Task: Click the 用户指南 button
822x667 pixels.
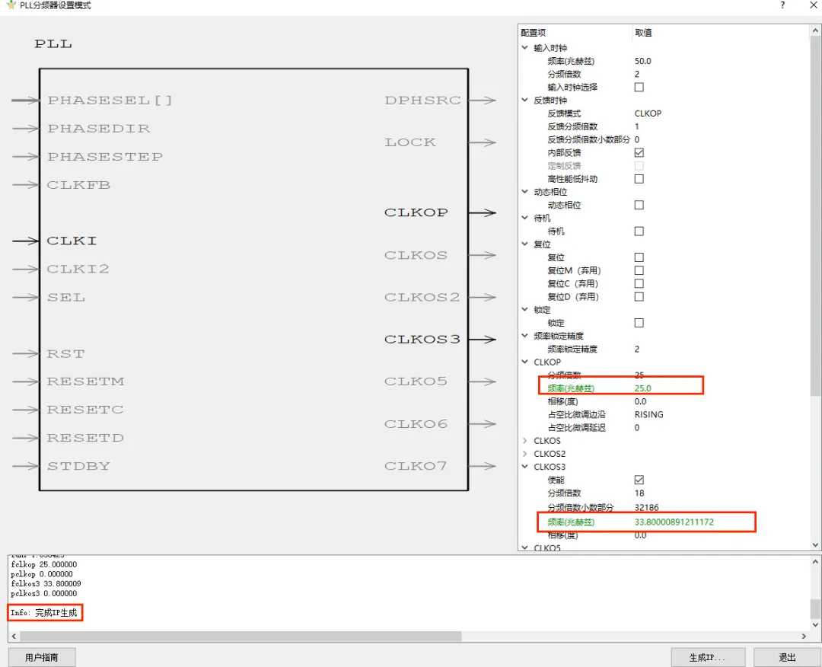Action: (x=42, y=657)
